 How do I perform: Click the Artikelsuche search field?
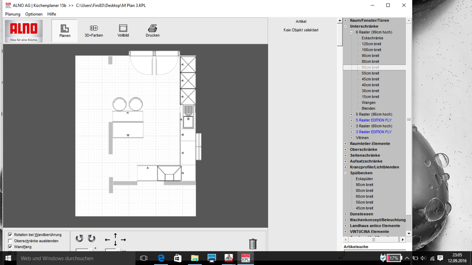tap(374, 253)
